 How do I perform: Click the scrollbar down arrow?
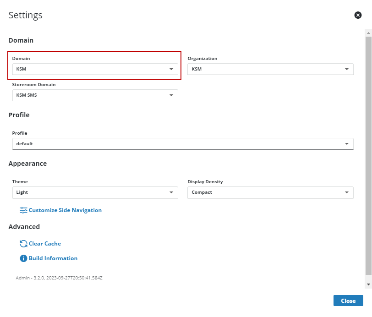click(x=368, y=284)
